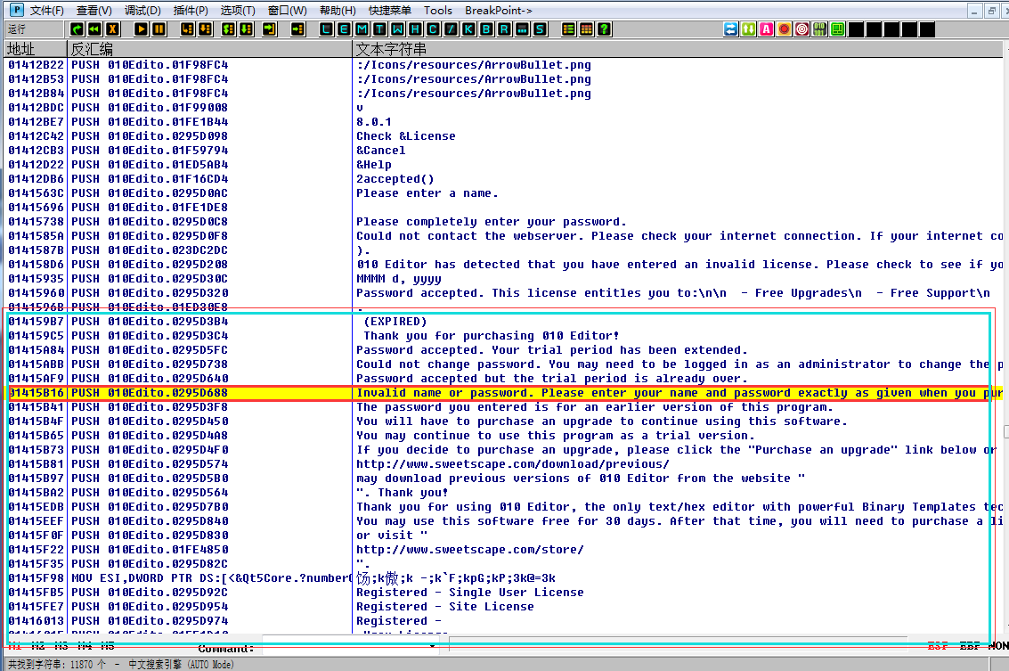Select the 'Thank you for purchasing 010 Editor!' row
The image size is (1009, 671).
click(x=504, y=335)
